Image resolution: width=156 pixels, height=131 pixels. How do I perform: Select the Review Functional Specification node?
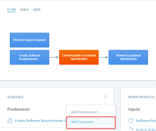tap(128, 57)
